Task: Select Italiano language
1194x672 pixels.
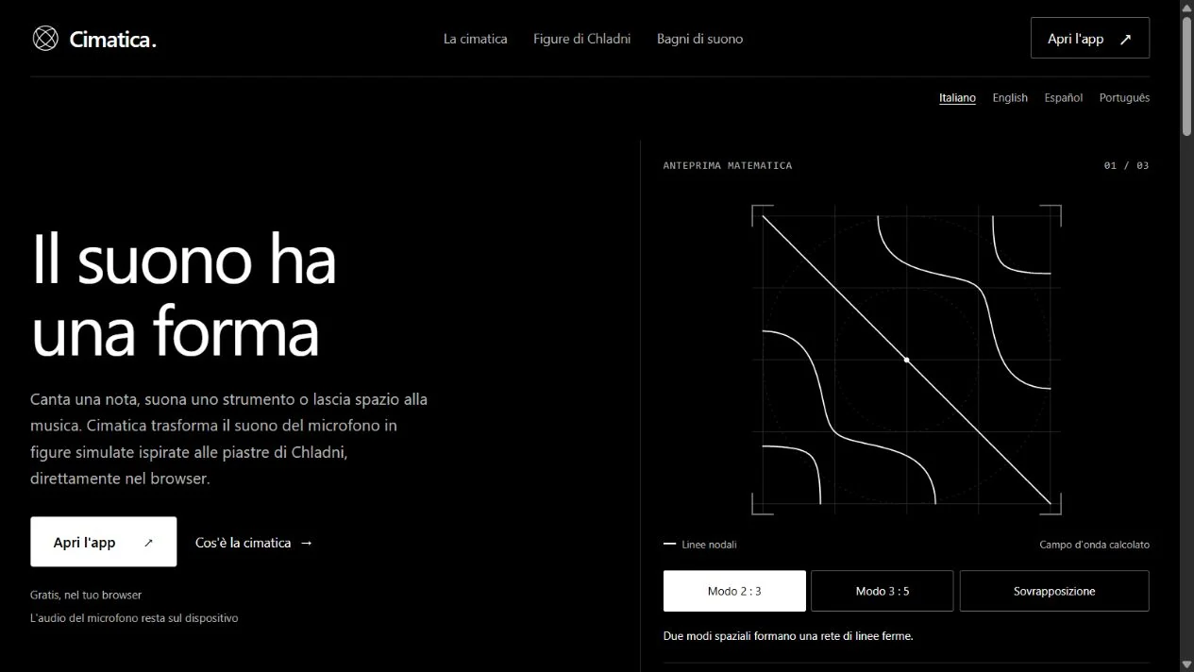Action: pyautogui.click(x=957, y=97)
